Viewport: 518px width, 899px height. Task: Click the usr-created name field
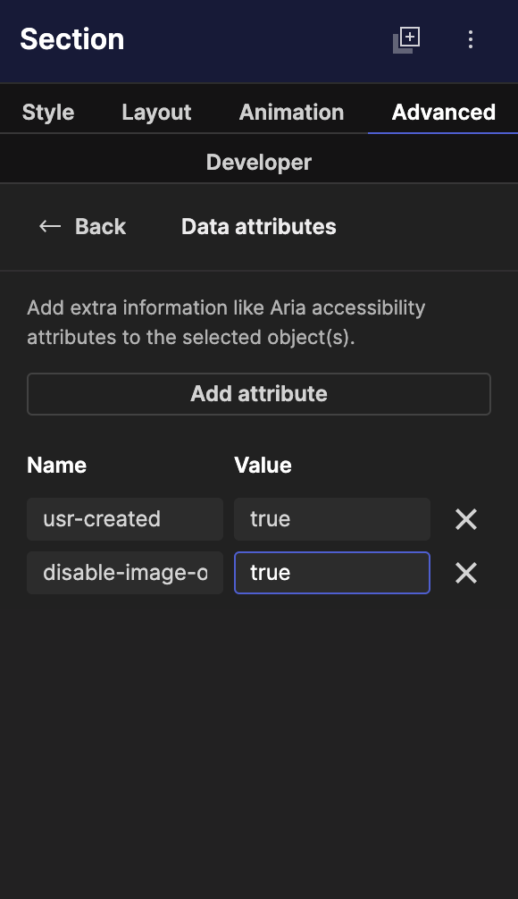tap(124, 518)
